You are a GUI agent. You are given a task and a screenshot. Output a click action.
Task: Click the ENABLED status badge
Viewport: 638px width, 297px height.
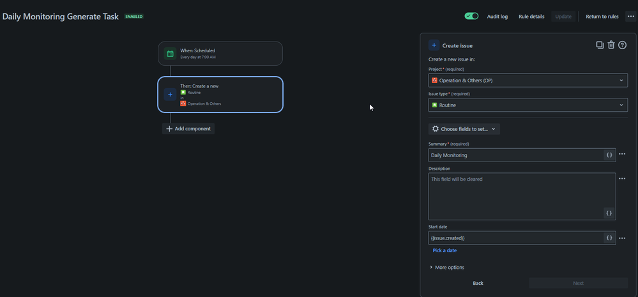tap(134, 17)
